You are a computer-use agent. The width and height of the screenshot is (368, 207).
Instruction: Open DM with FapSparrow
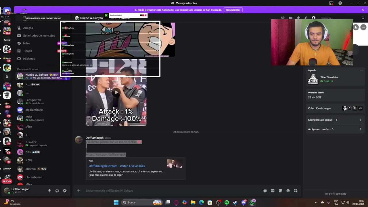coord(43,101)
